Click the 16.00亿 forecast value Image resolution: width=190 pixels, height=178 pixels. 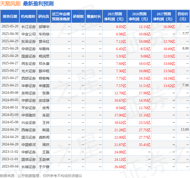click(x=169, y=27)
